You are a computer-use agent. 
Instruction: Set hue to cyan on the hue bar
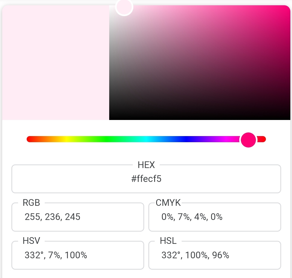coord(146,139)
